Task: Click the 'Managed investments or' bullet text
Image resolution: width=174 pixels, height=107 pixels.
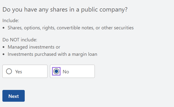Action: coord(34,47)
